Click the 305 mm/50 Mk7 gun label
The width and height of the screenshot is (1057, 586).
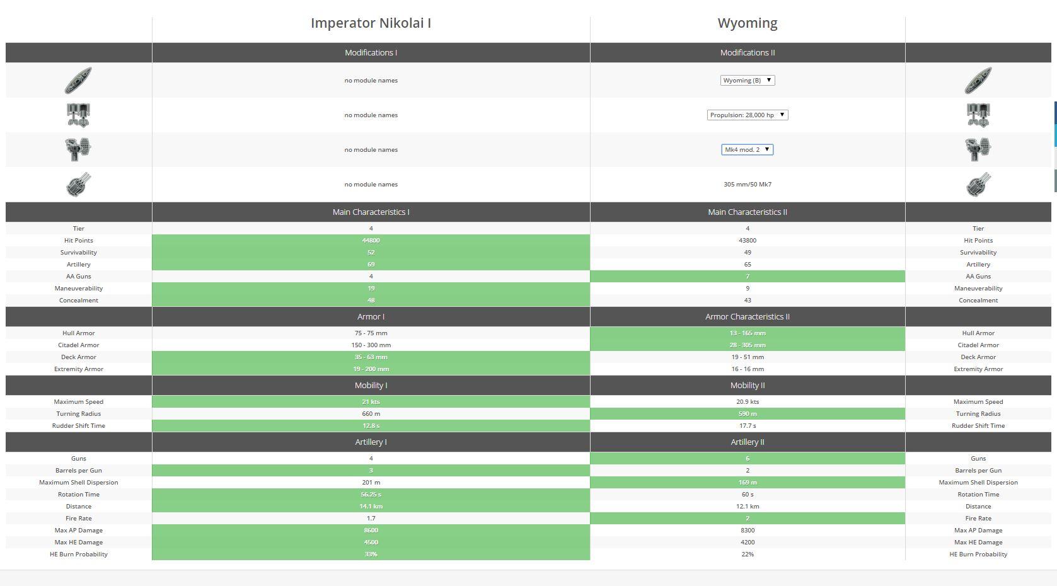pyautogui.click(x=748, y=184)
